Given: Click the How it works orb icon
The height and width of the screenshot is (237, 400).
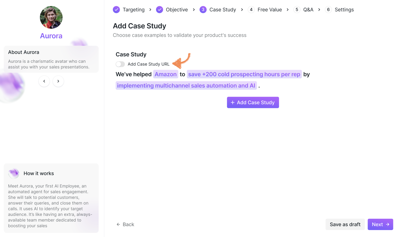Looking at the screenshot, I should 14,174.
